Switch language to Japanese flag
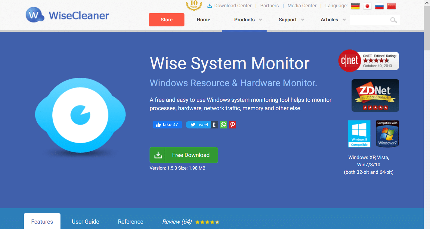Image resolution: width=430 pixels, height=229 pixels. pyautogui.click(x=367, y=6)
